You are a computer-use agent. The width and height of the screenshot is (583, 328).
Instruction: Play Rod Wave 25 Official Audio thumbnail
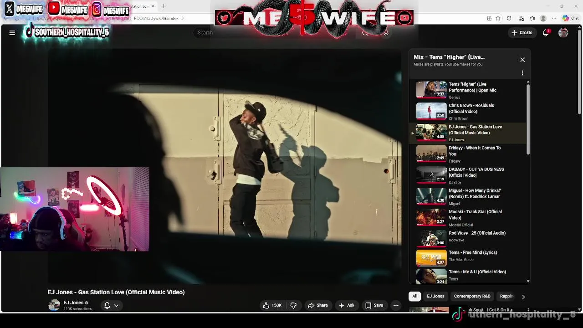click(x=431, y=238)
